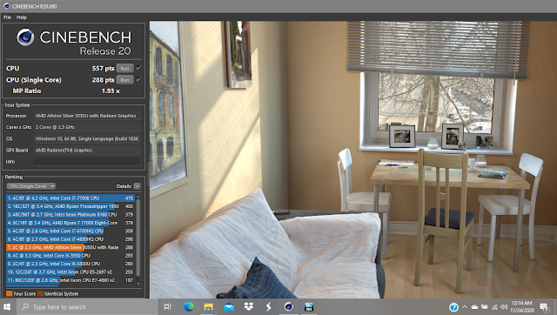
Task: Open Microsoft Edge from the taskbar
Action: tap(188, 307)
